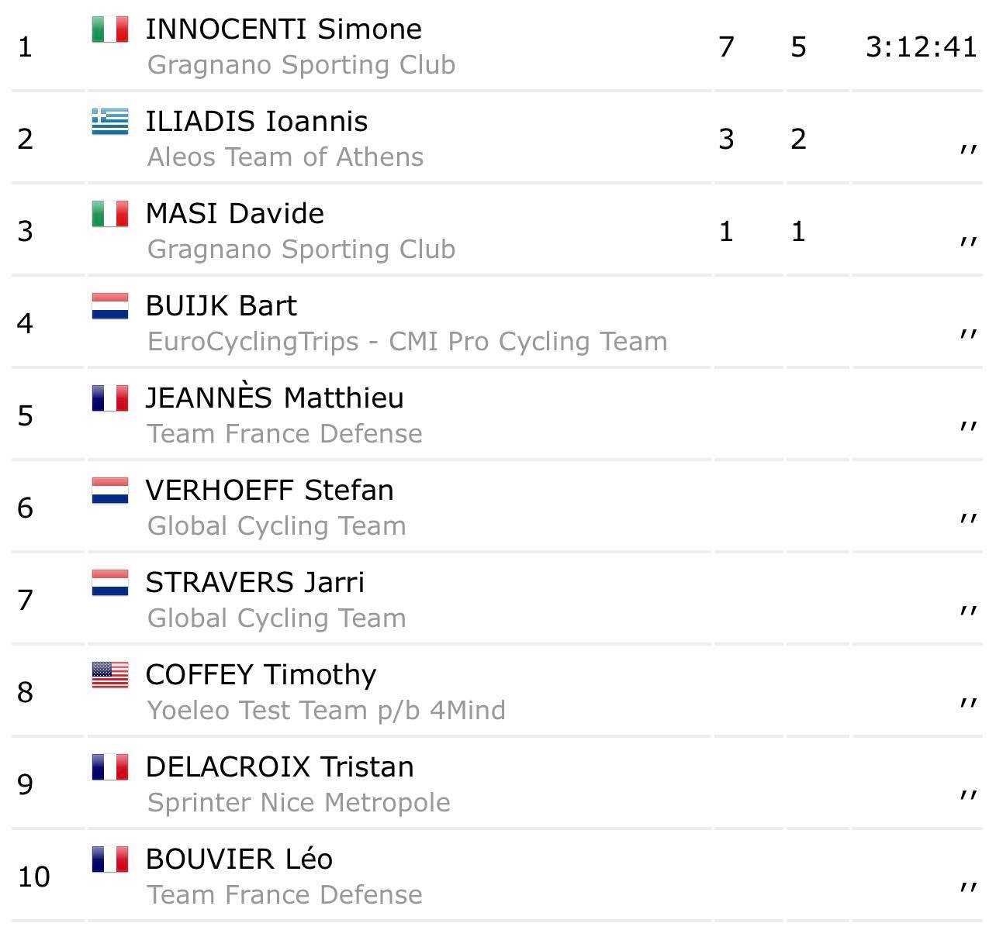Open the Sprinter Nice Metropole team page

tap(299, 803)
